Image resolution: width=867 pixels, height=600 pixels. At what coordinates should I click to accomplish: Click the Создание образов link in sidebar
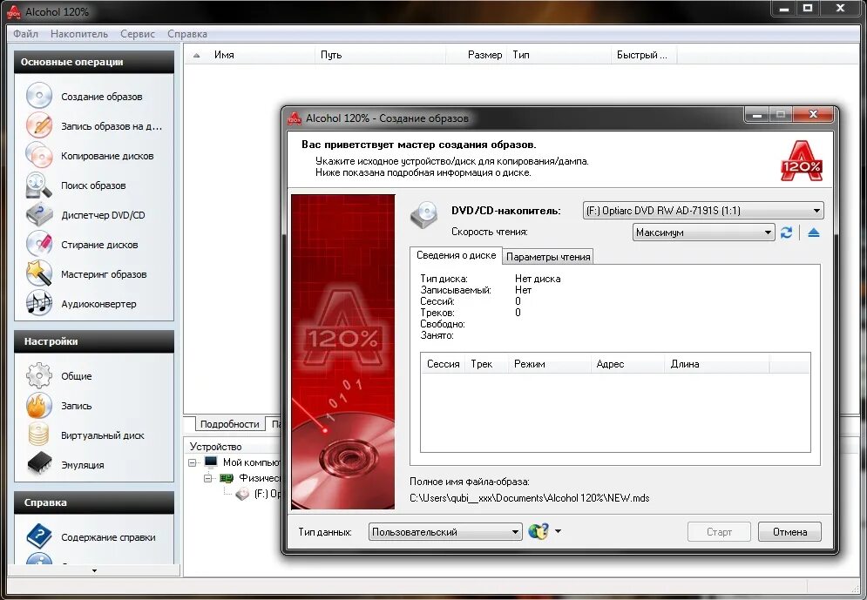point(102,97)
